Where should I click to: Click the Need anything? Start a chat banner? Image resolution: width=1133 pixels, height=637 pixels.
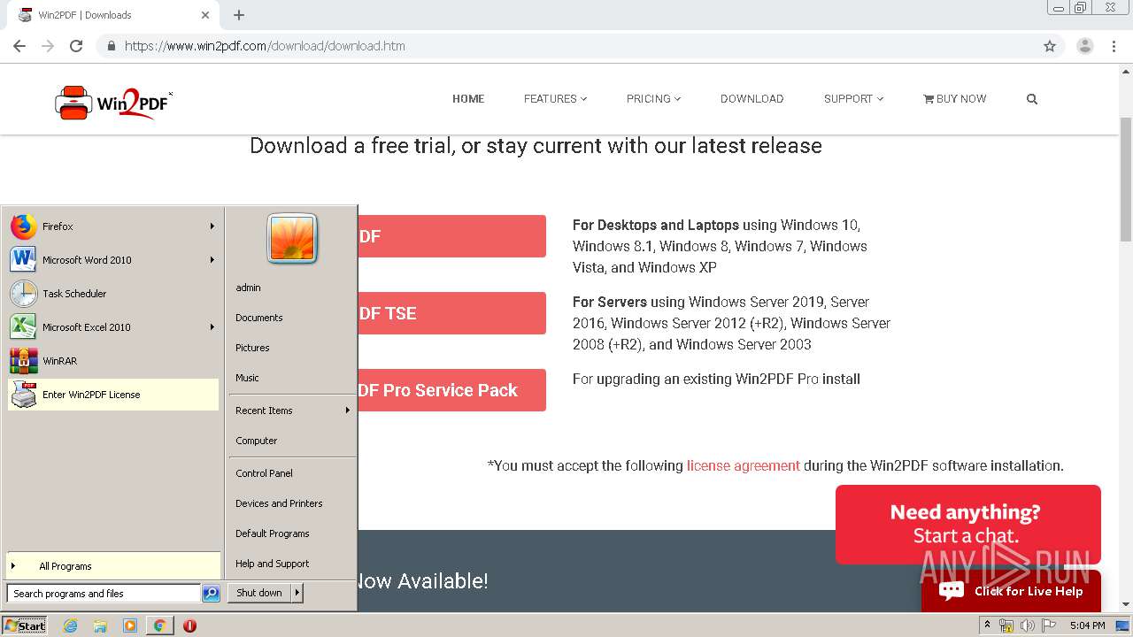(x=967, y=524)
